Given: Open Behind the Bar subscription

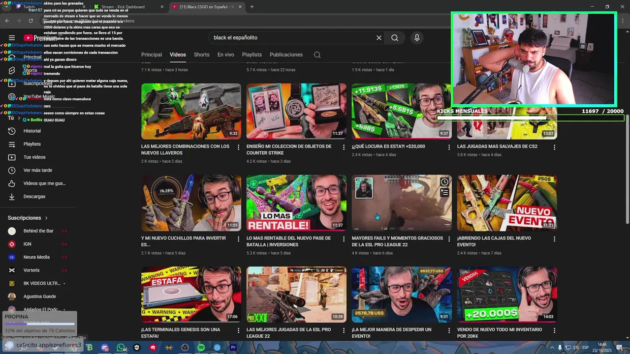Looking at the screenshot, I should (x=38, y=231).
